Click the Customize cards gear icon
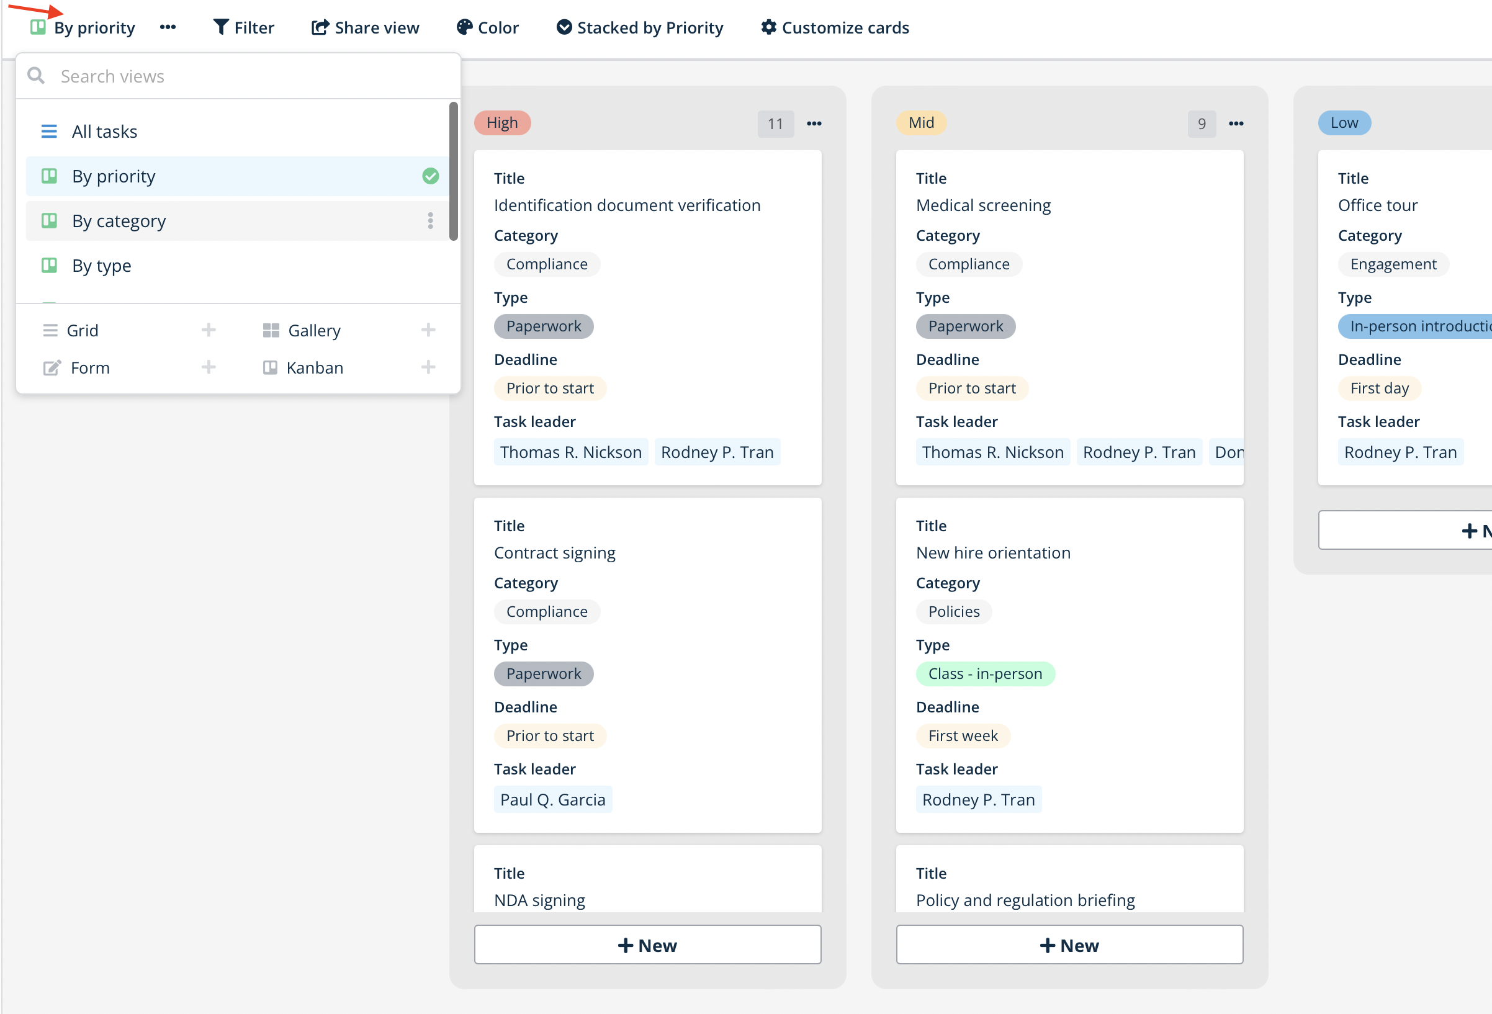 point(768,27)
